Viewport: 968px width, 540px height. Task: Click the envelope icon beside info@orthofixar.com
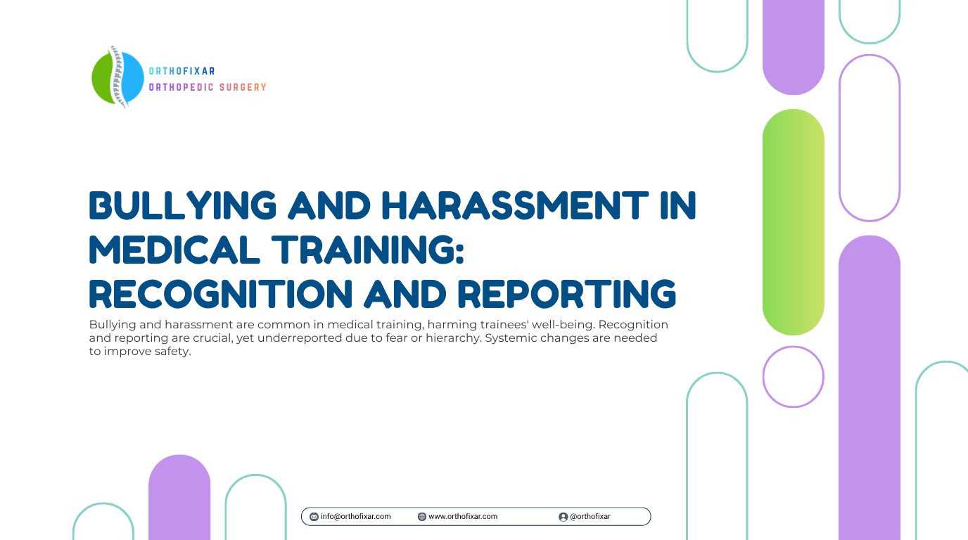pyautogui.click(x=314, y=517)
